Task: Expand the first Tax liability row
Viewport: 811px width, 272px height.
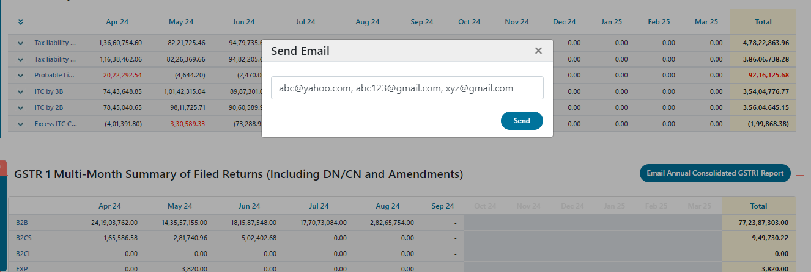Action: [21, 43]
